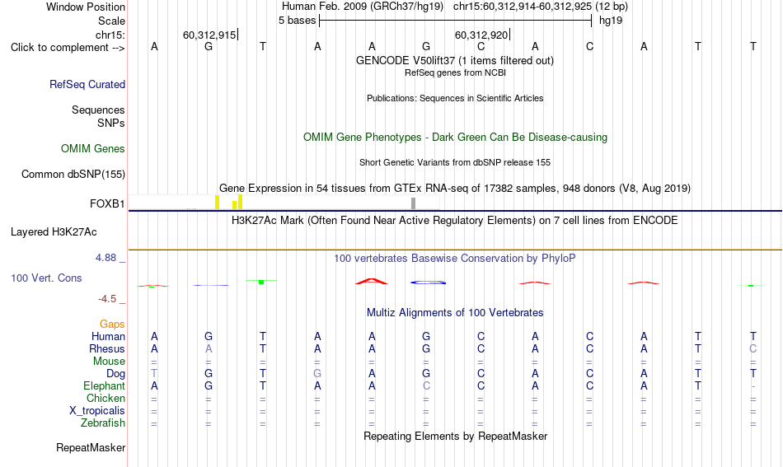Select the Human species label
This screenshot has height=467, width=783.
tap(108, 336)
